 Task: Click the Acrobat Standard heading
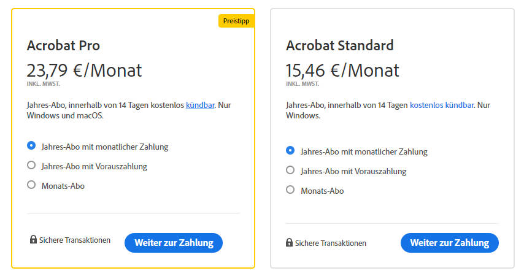click(x=339, y=45)
